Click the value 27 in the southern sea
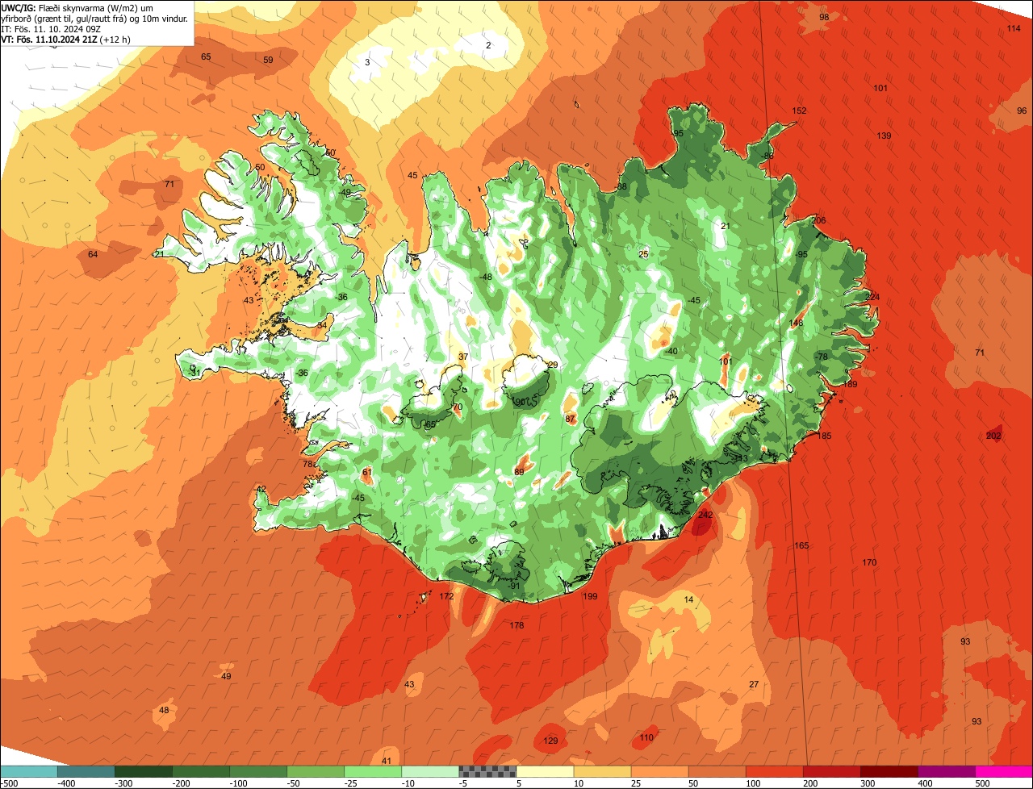The width and height of the screenshot is (1033, 789). coord(754,685)
